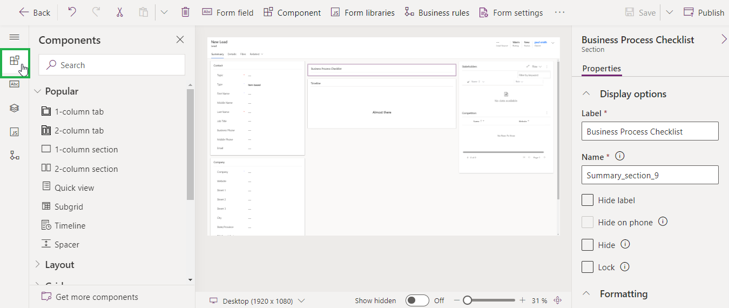The width and height of the screenshot is (729, 308).
Task: Check the Hide checkbox
Action: tap(588, 245)
